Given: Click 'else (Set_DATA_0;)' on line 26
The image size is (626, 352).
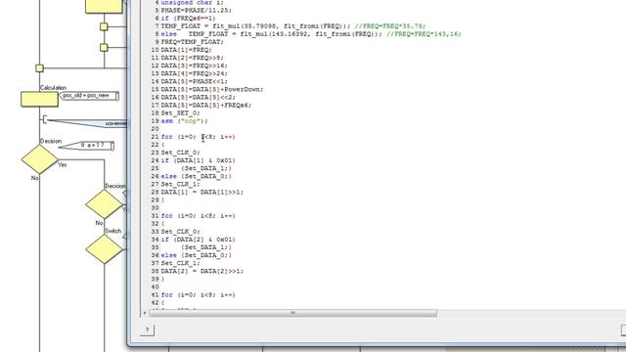Looking at the screenshot, I should coord(196,176).
